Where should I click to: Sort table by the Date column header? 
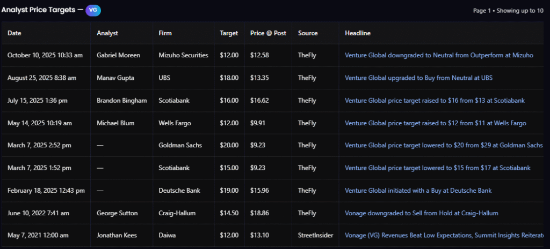15,33
